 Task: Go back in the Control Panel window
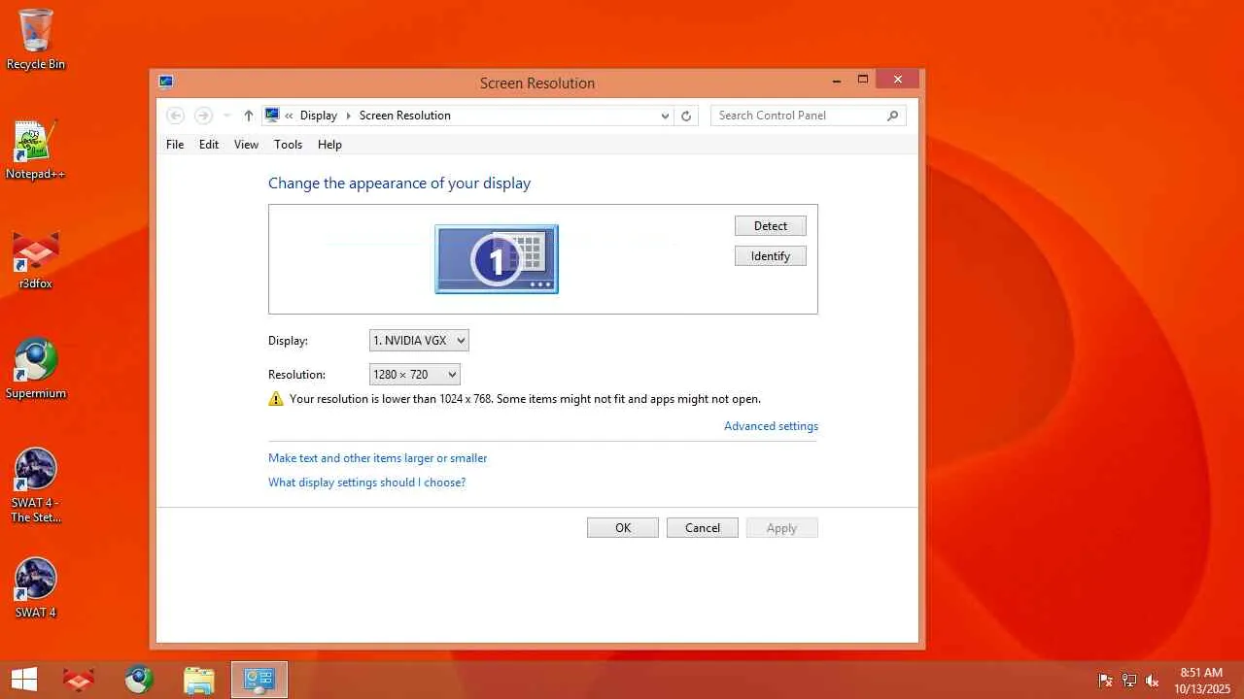[x=176, y=116]
